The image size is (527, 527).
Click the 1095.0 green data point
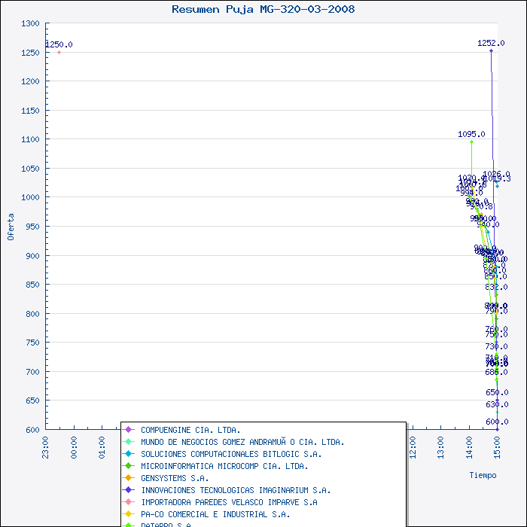tap(471, 142)
